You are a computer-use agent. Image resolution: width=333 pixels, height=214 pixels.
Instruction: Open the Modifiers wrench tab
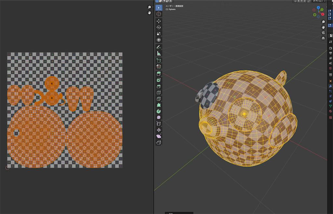[x=330, y=86]
